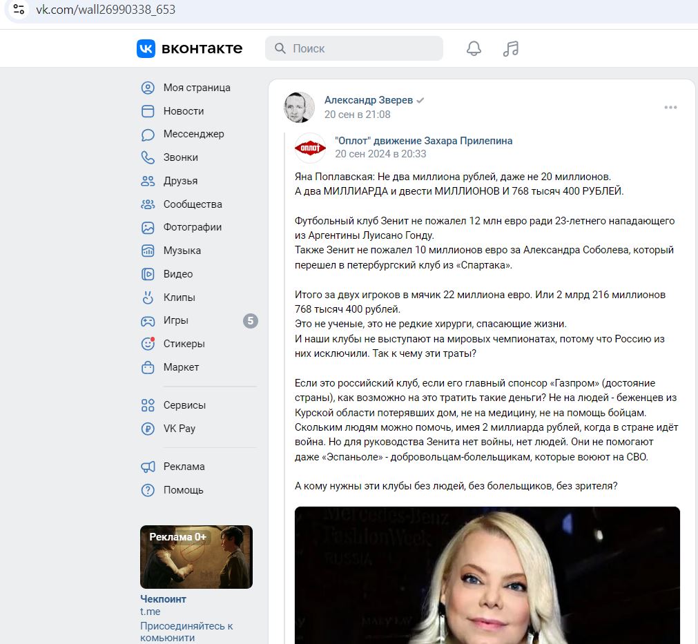Image resolution: width=698 pixels, height=644 pixels.
Task: Click the verified checkmark next to Александр Зверев
Action: (x=420, y=101)
